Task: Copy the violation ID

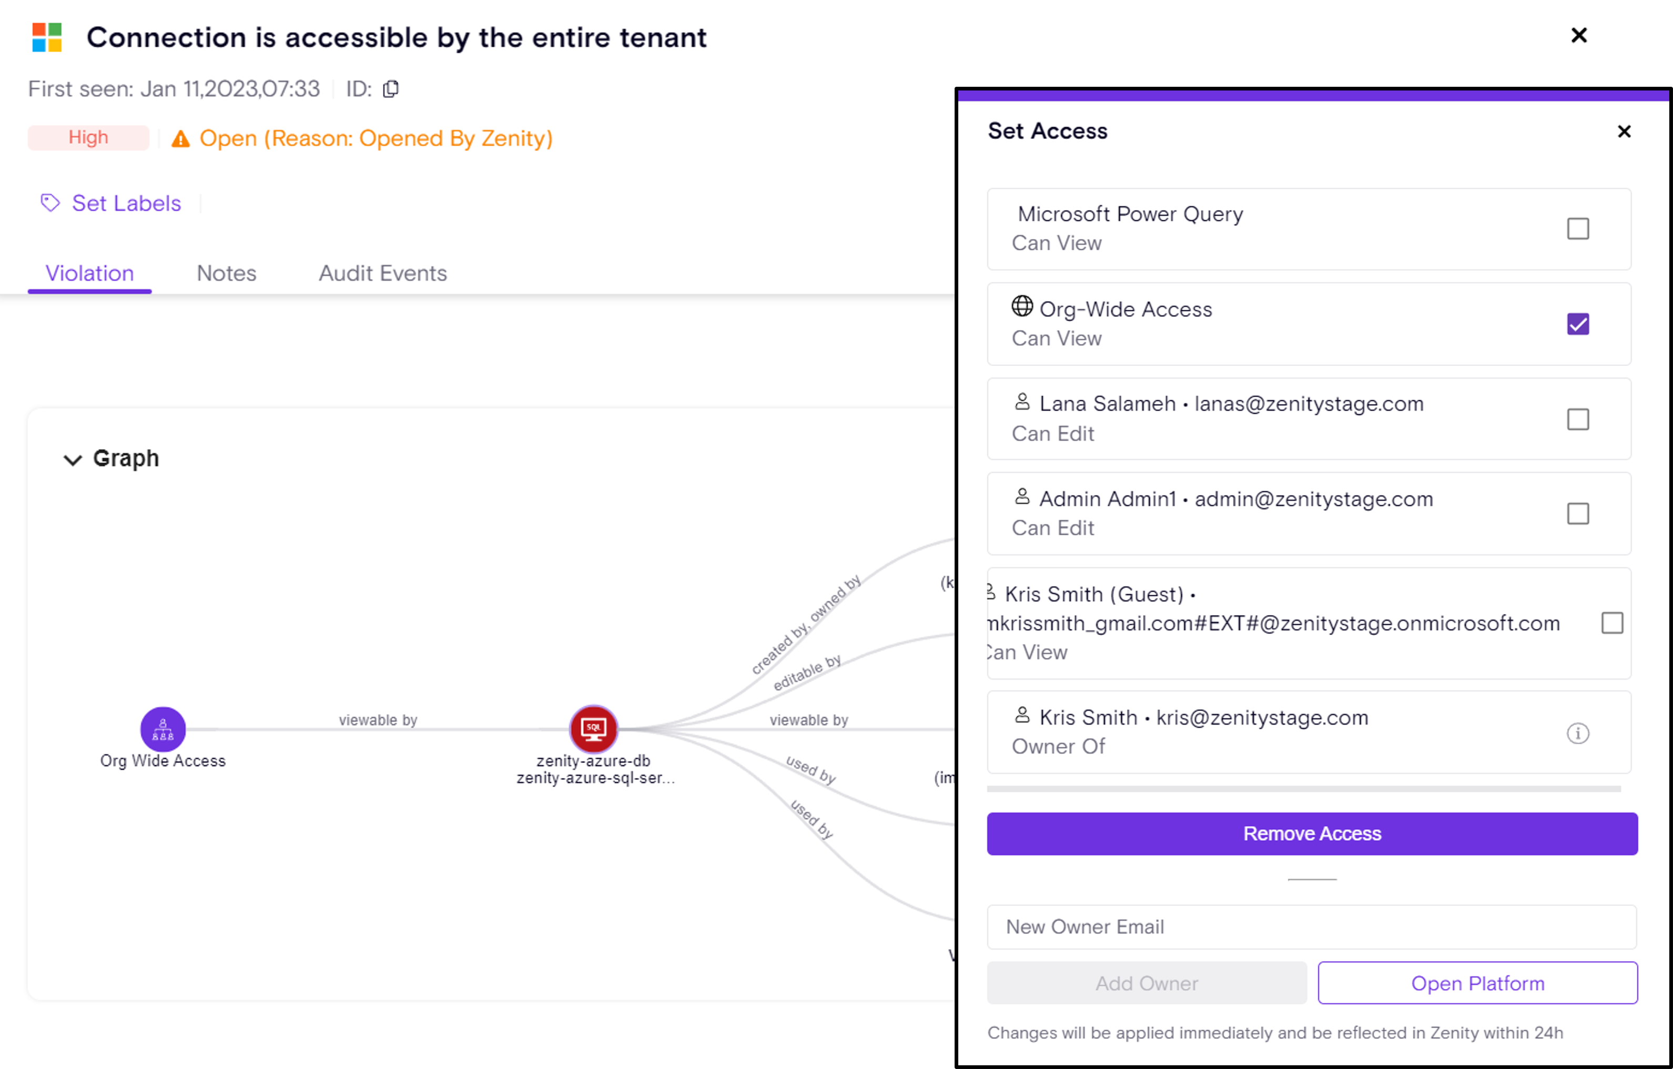Action: 391,89
